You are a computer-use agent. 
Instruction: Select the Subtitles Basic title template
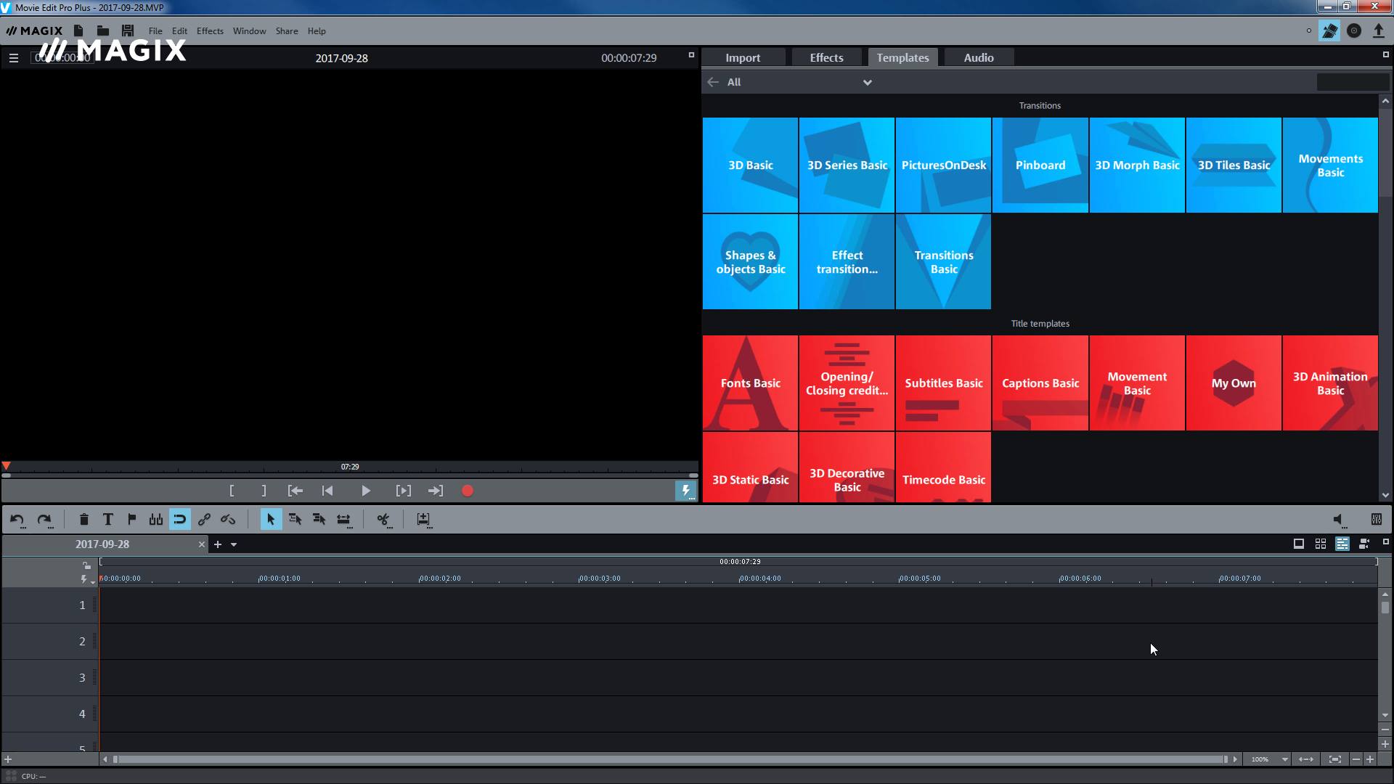tap(943, 383)
